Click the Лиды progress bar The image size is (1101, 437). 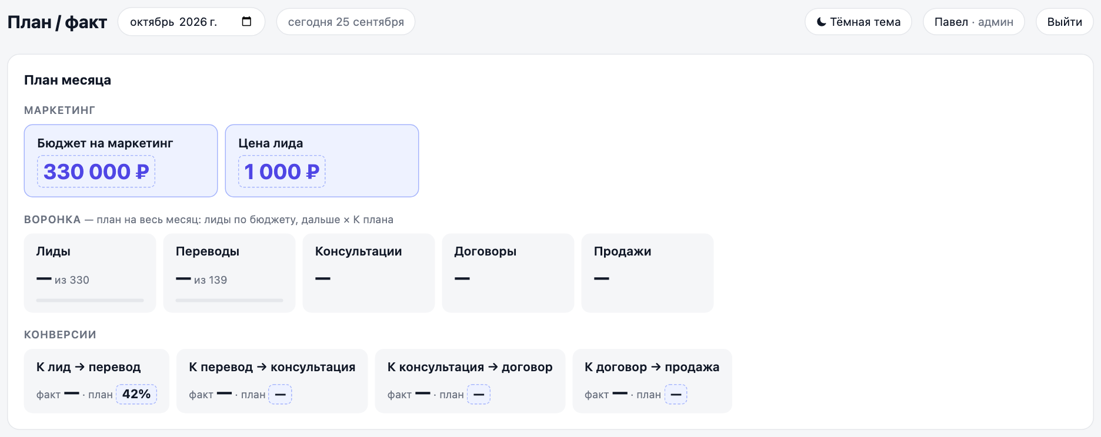[x=90, y=300]
